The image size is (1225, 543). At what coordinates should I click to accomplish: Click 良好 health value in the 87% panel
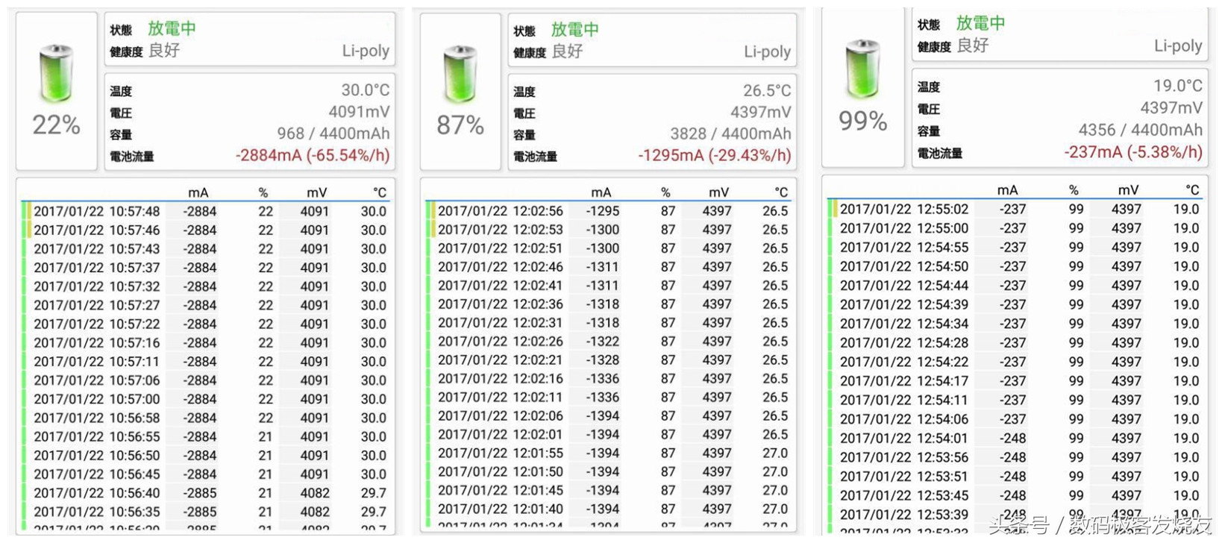[567, 51]
